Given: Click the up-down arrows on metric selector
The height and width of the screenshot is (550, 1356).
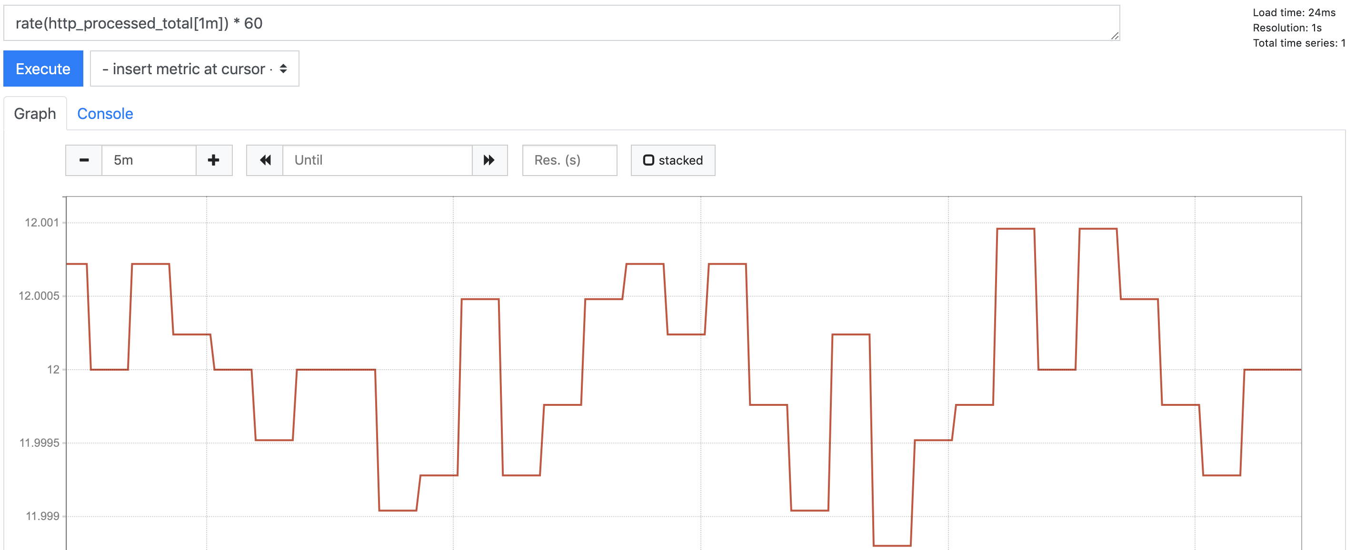Looking at the screenshot, I should (283, 69).
